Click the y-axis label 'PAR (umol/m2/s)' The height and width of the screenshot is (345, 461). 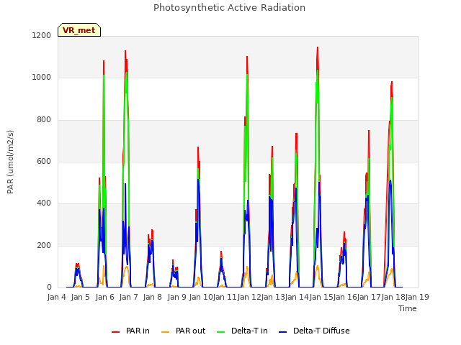pos(10,162)
